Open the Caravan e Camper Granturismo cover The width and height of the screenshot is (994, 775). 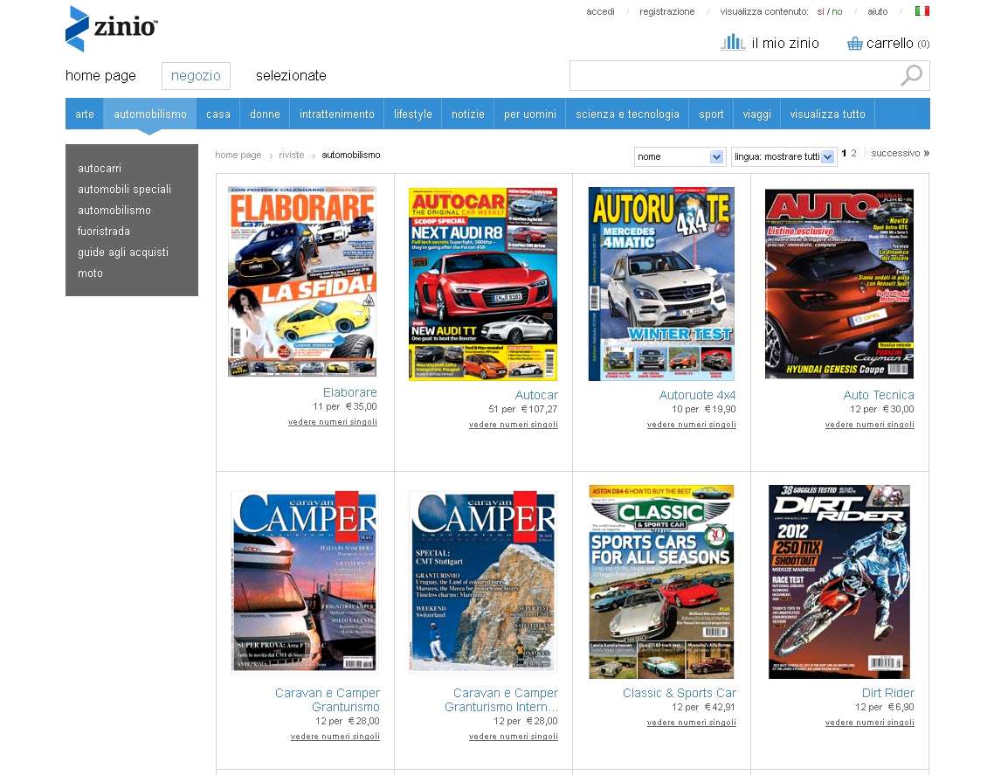[304, 581]
